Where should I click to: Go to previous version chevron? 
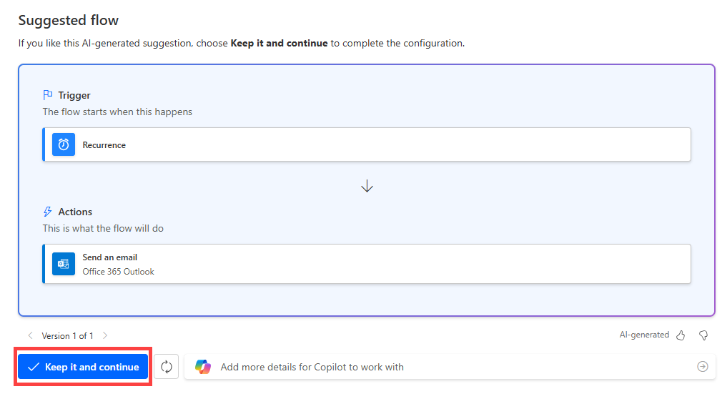(x=30, y=335)
